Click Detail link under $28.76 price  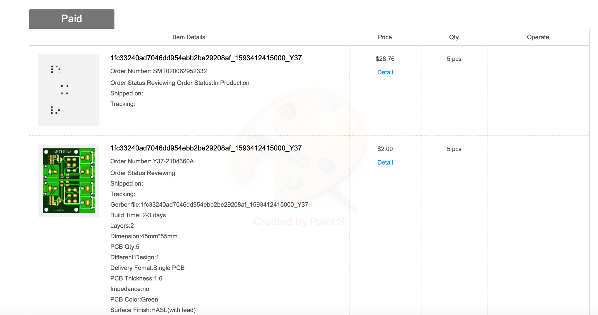(x=385, y=72)
